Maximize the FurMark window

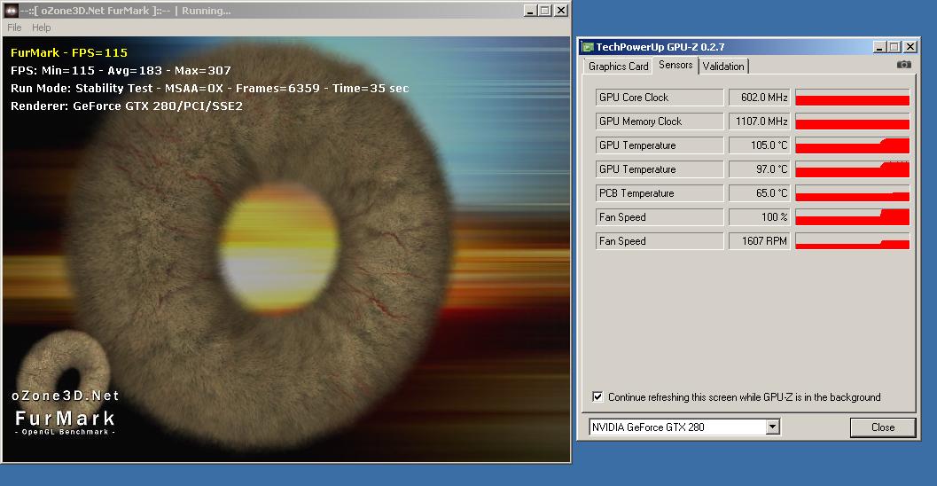[545, 10]
